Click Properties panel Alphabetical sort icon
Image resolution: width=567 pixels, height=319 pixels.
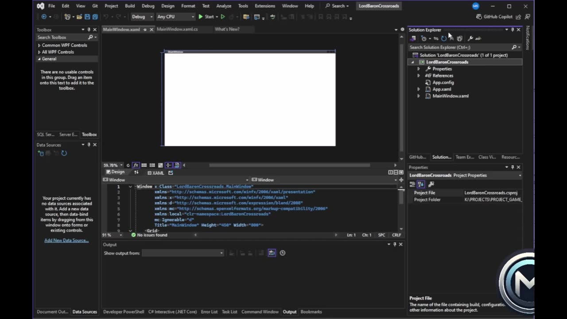tap(421, 184)
